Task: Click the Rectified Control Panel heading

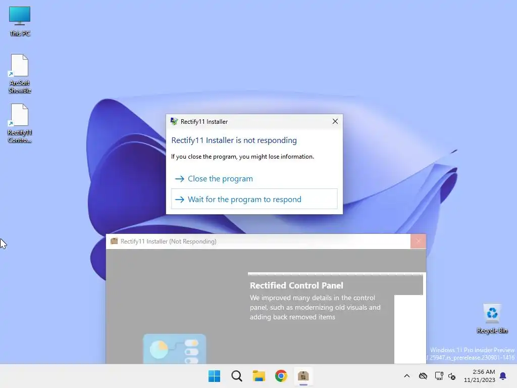Action: [296, 285]
